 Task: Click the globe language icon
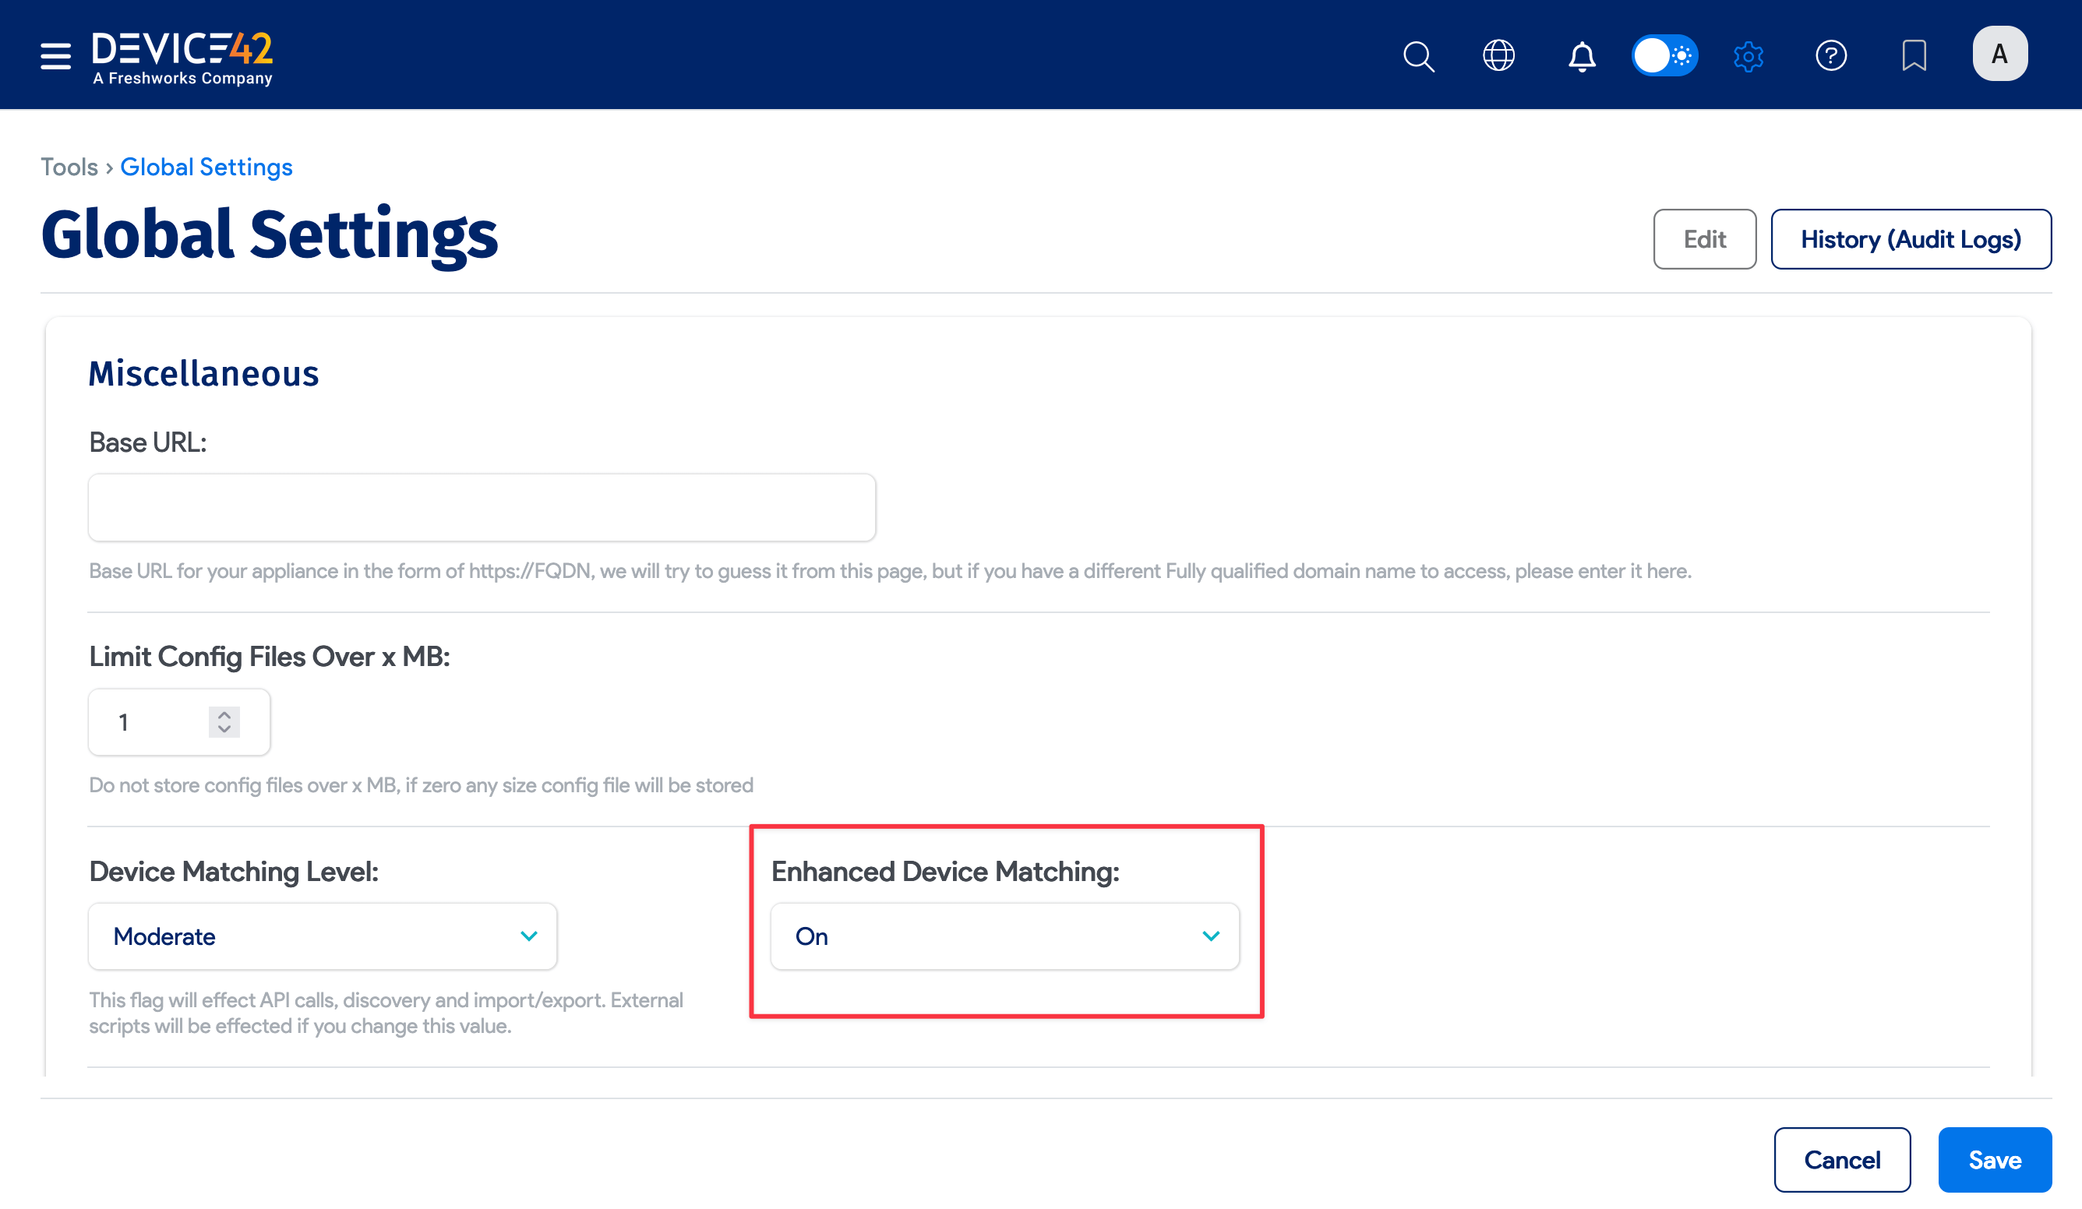click(1499, 55)
